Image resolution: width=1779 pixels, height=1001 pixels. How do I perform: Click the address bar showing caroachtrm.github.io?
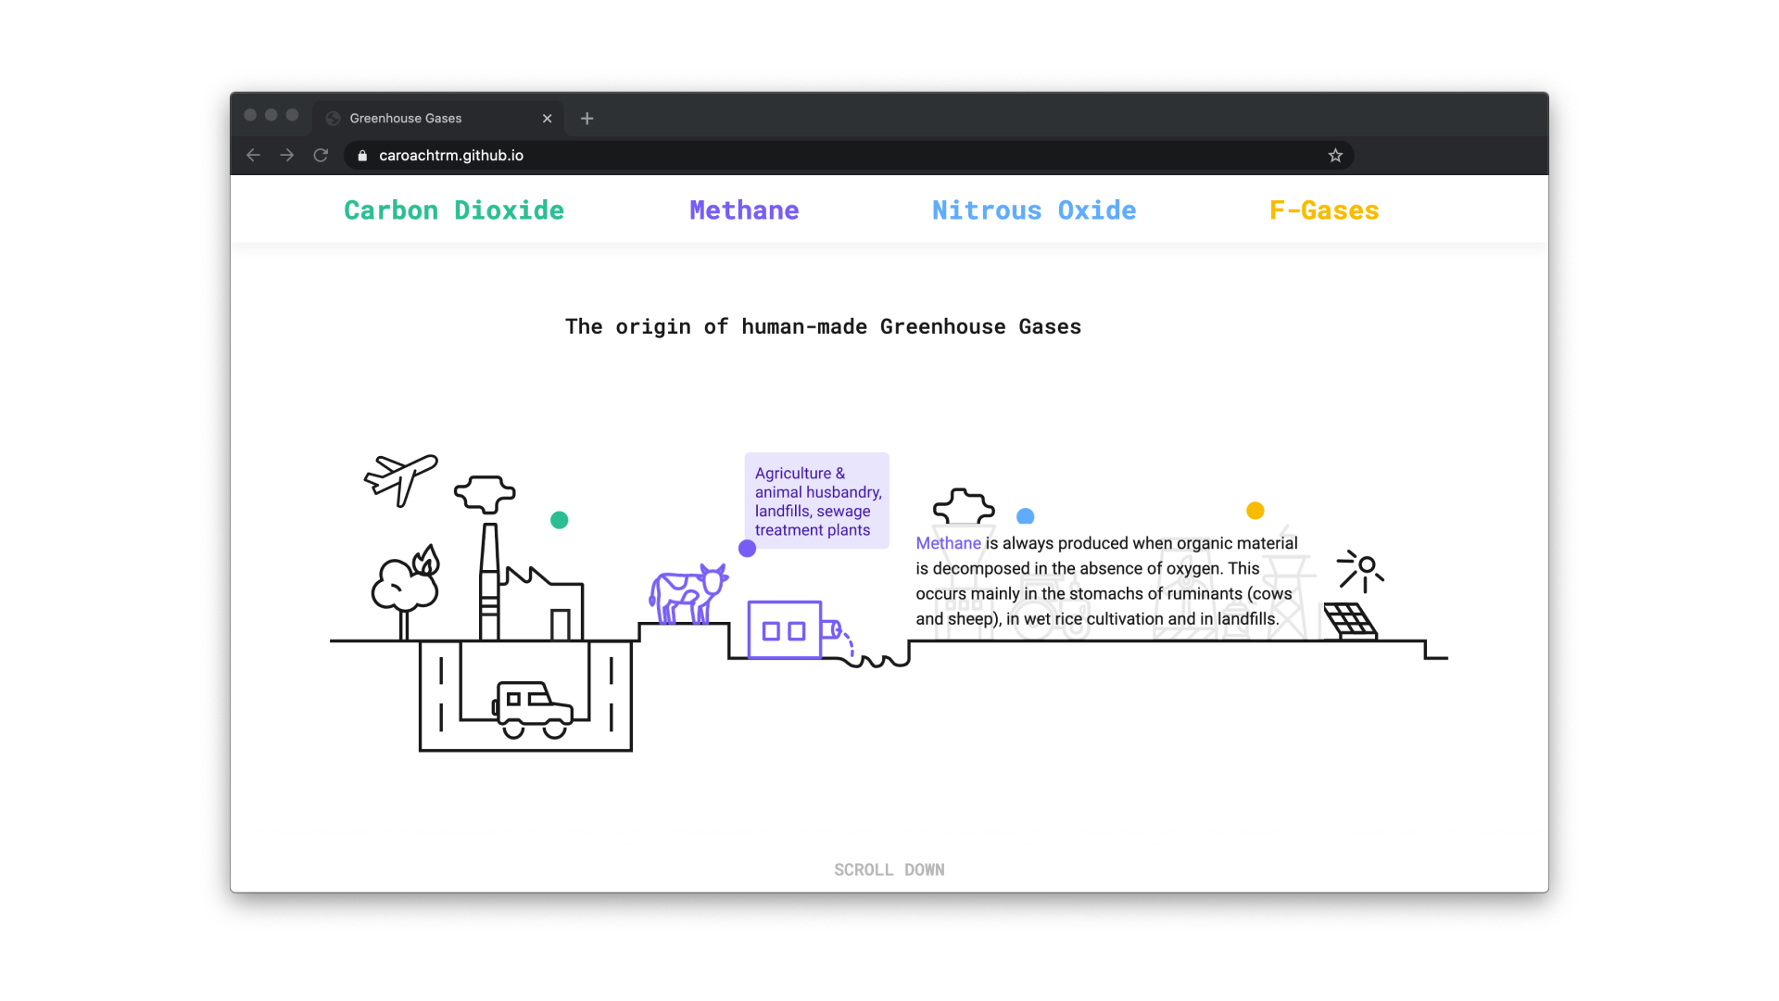click(x=849, y=155)
